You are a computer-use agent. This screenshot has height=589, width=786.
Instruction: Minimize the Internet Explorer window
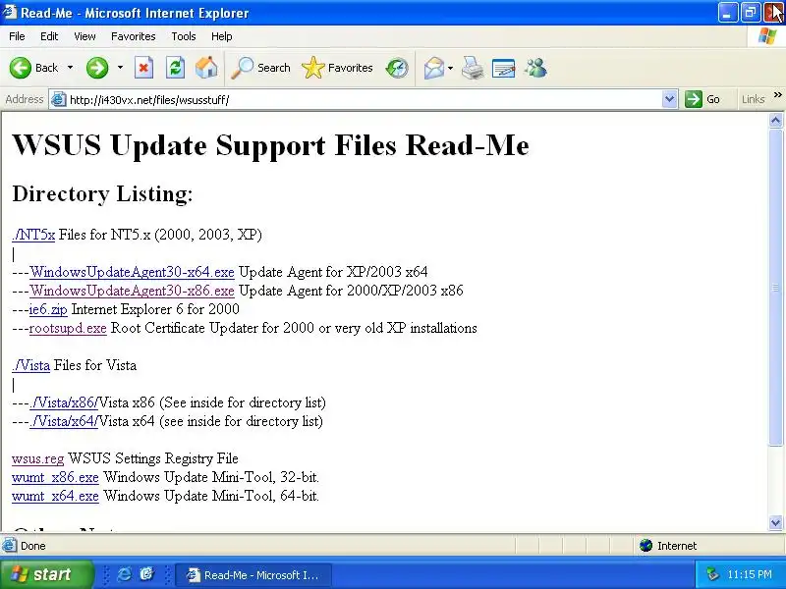pos(727,13)
